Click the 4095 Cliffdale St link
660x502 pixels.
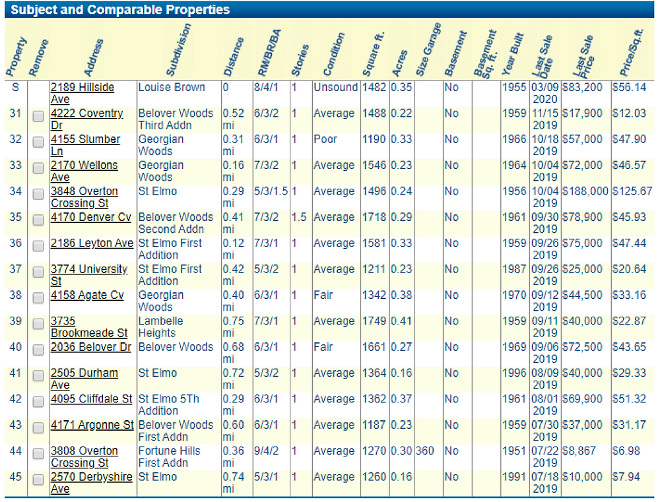91,399
